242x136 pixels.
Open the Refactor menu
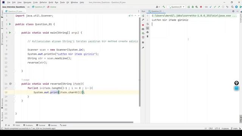pos(43,2)
